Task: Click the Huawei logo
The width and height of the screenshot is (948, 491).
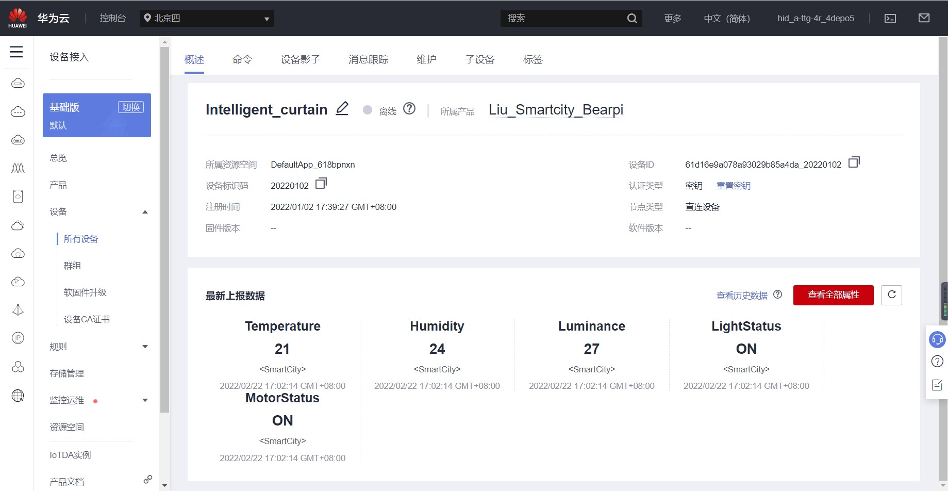Action: [18, 18]
